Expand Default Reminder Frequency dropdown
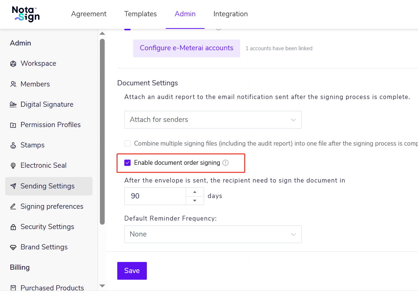Viewport: 418px width, 293px height. pos(213,234)
